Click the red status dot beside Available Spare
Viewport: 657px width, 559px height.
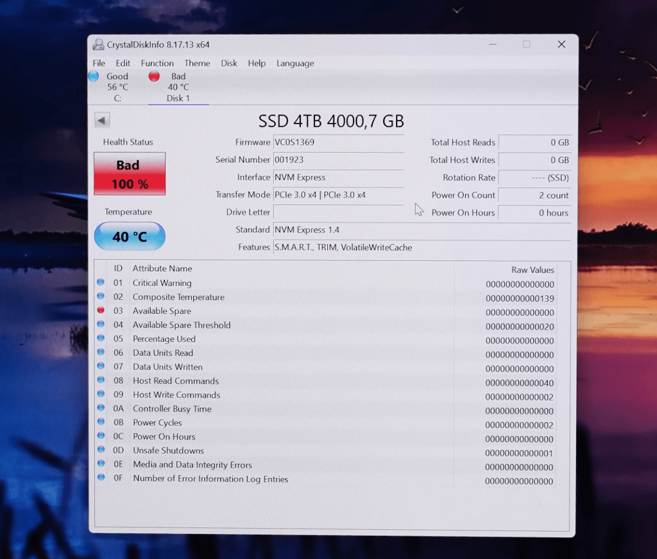pos(101,310)
